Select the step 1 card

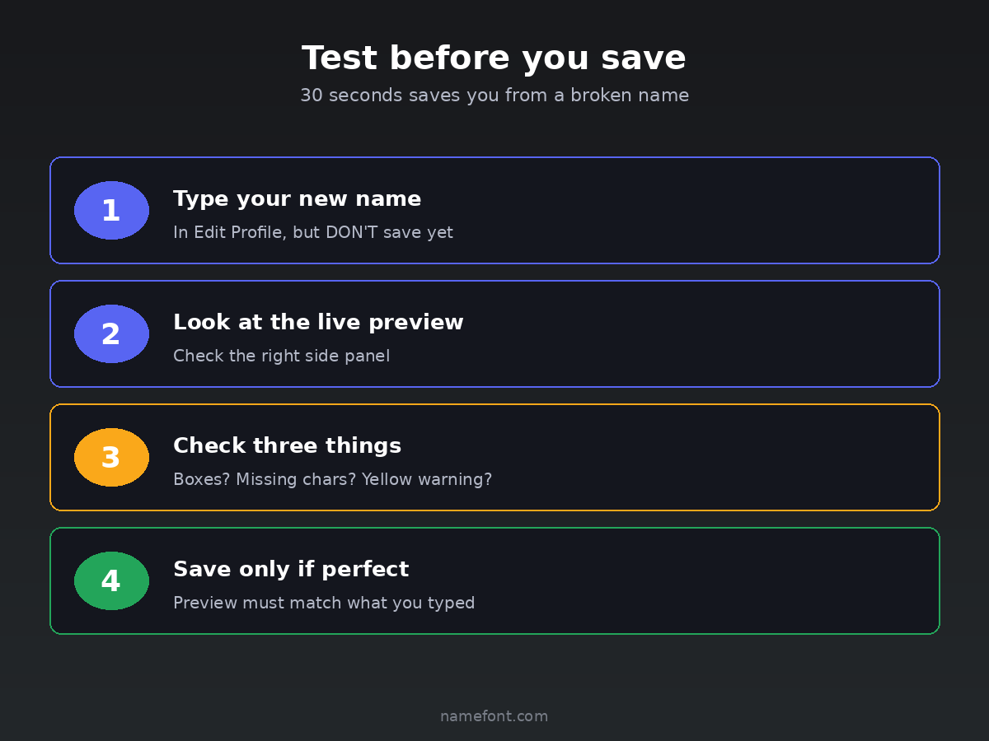click(x=659, y=211)
